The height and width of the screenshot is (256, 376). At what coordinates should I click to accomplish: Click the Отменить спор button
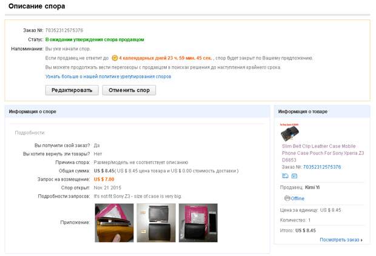tap(129, 90)
